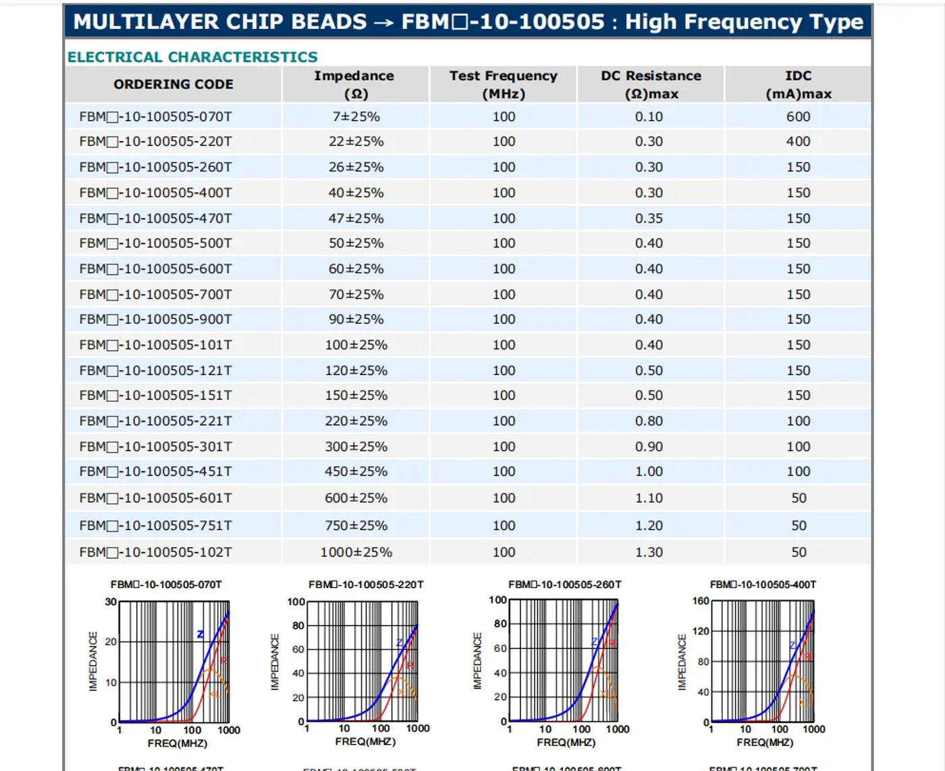The width and height of the screenshot is (945, 771).
Task: Click the 'DC Resistance (Ω)max' column header
Action: [651, 84]
